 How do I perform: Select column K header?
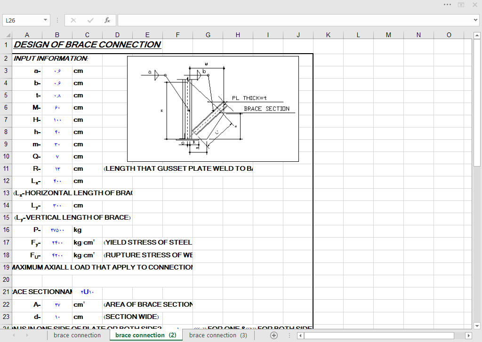(x=328, y=35)
